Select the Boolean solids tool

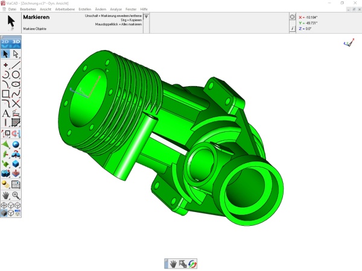(5, 173)
